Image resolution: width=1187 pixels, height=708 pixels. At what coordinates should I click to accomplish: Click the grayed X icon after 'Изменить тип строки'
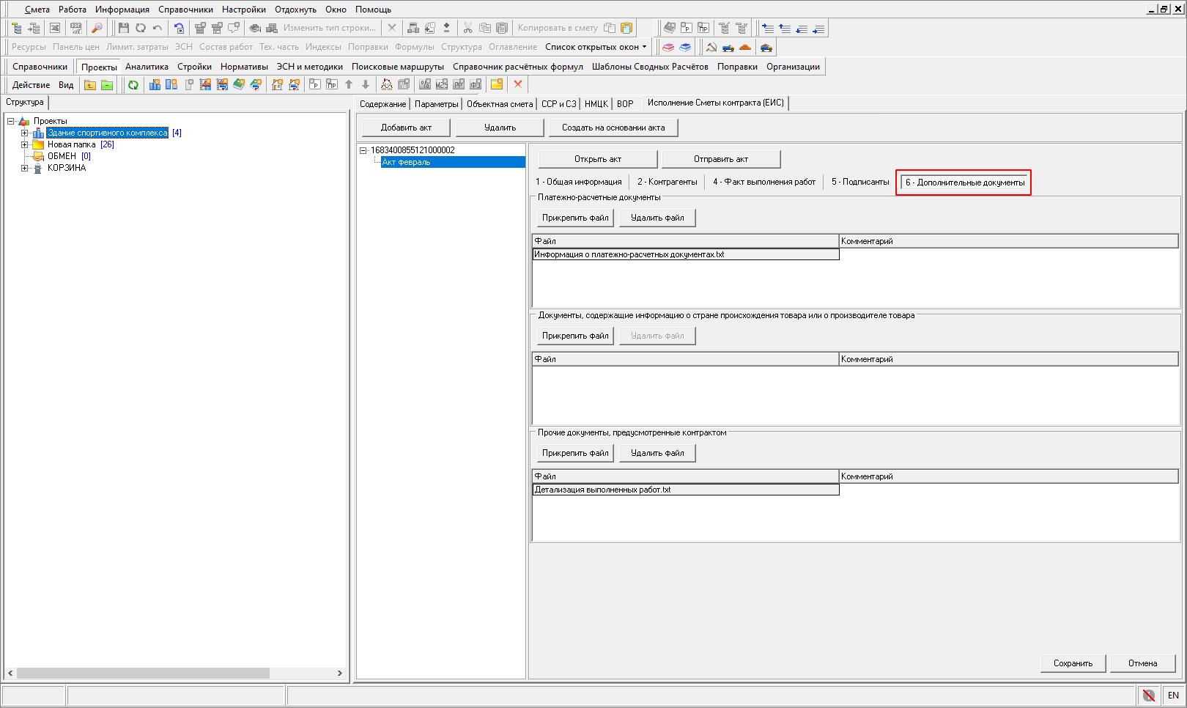coord(392,28)
